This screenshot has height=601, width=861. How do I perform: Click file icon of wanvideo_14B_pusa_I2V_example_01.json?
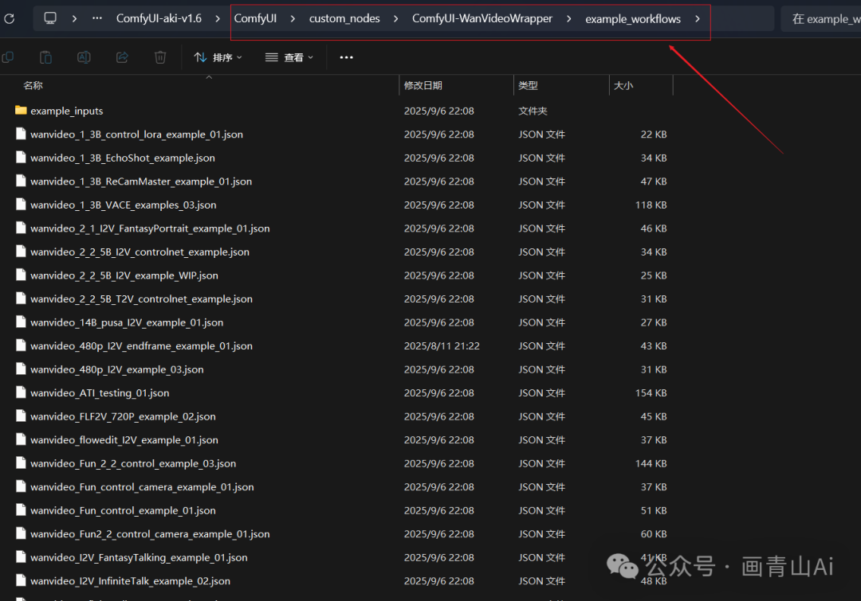21,322
